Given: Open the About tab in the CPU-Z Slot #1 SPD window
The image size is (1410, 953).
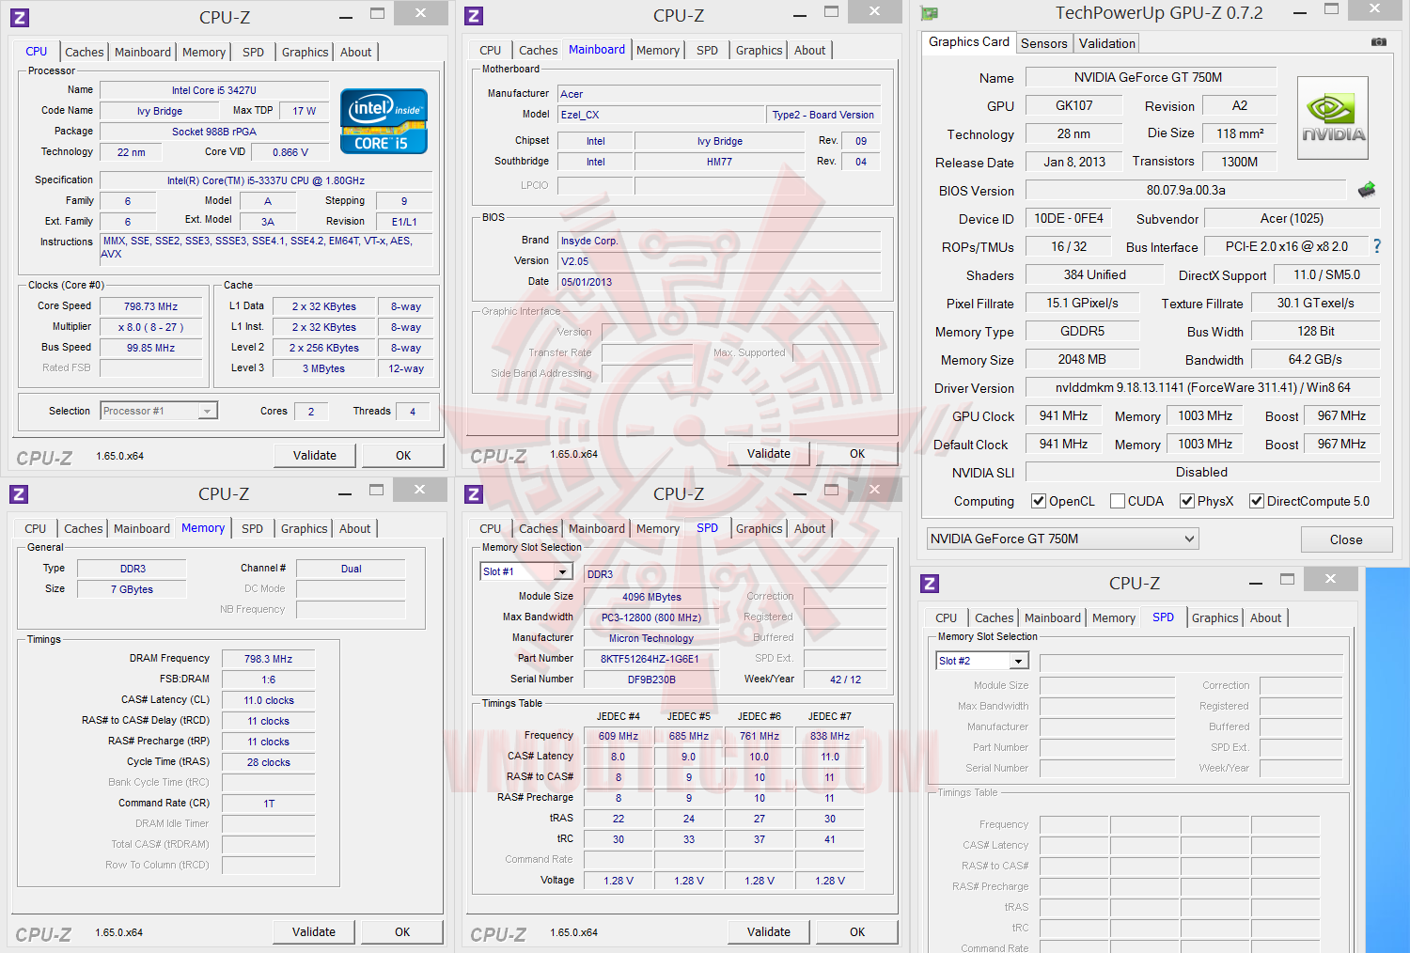Looking at the screenshot, I should tap(810, 529).
